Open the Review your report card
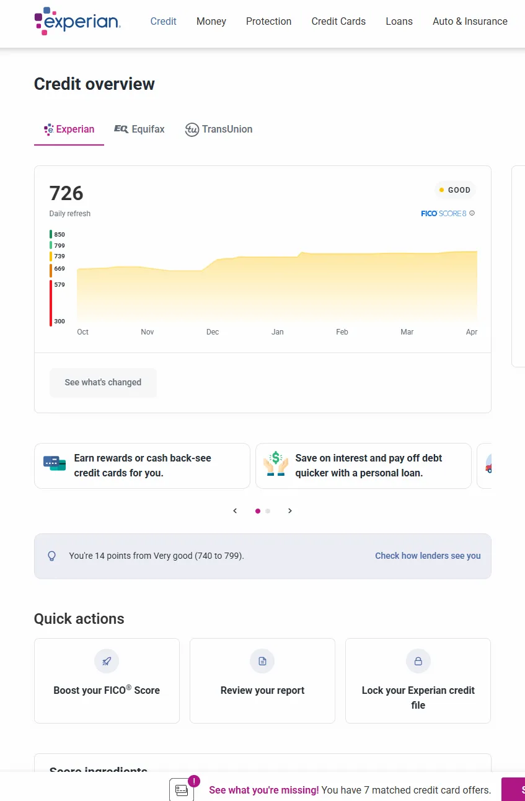 tap(262, 681)
